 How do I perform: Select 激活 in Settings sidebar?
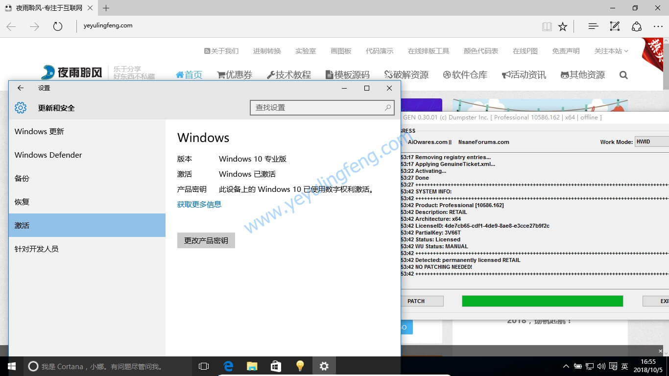pos(87,225)
